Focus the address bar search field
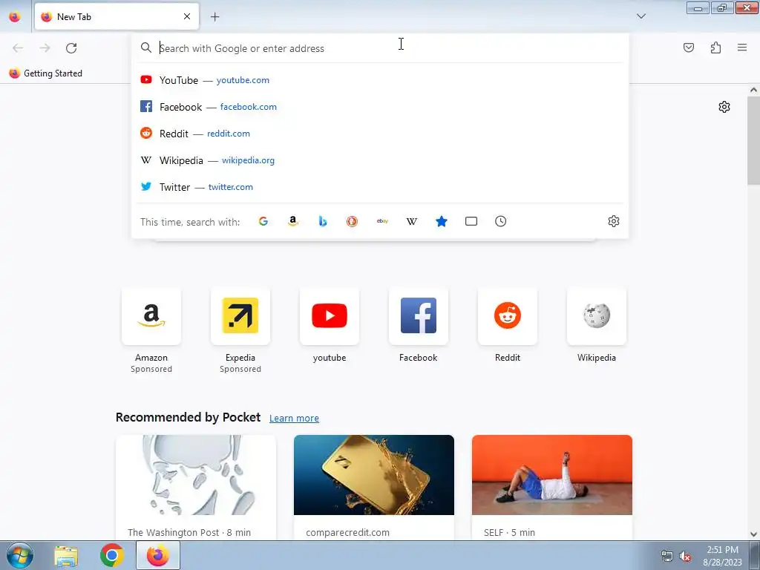This screenshot has width=760, height=570. click(381, 48)
